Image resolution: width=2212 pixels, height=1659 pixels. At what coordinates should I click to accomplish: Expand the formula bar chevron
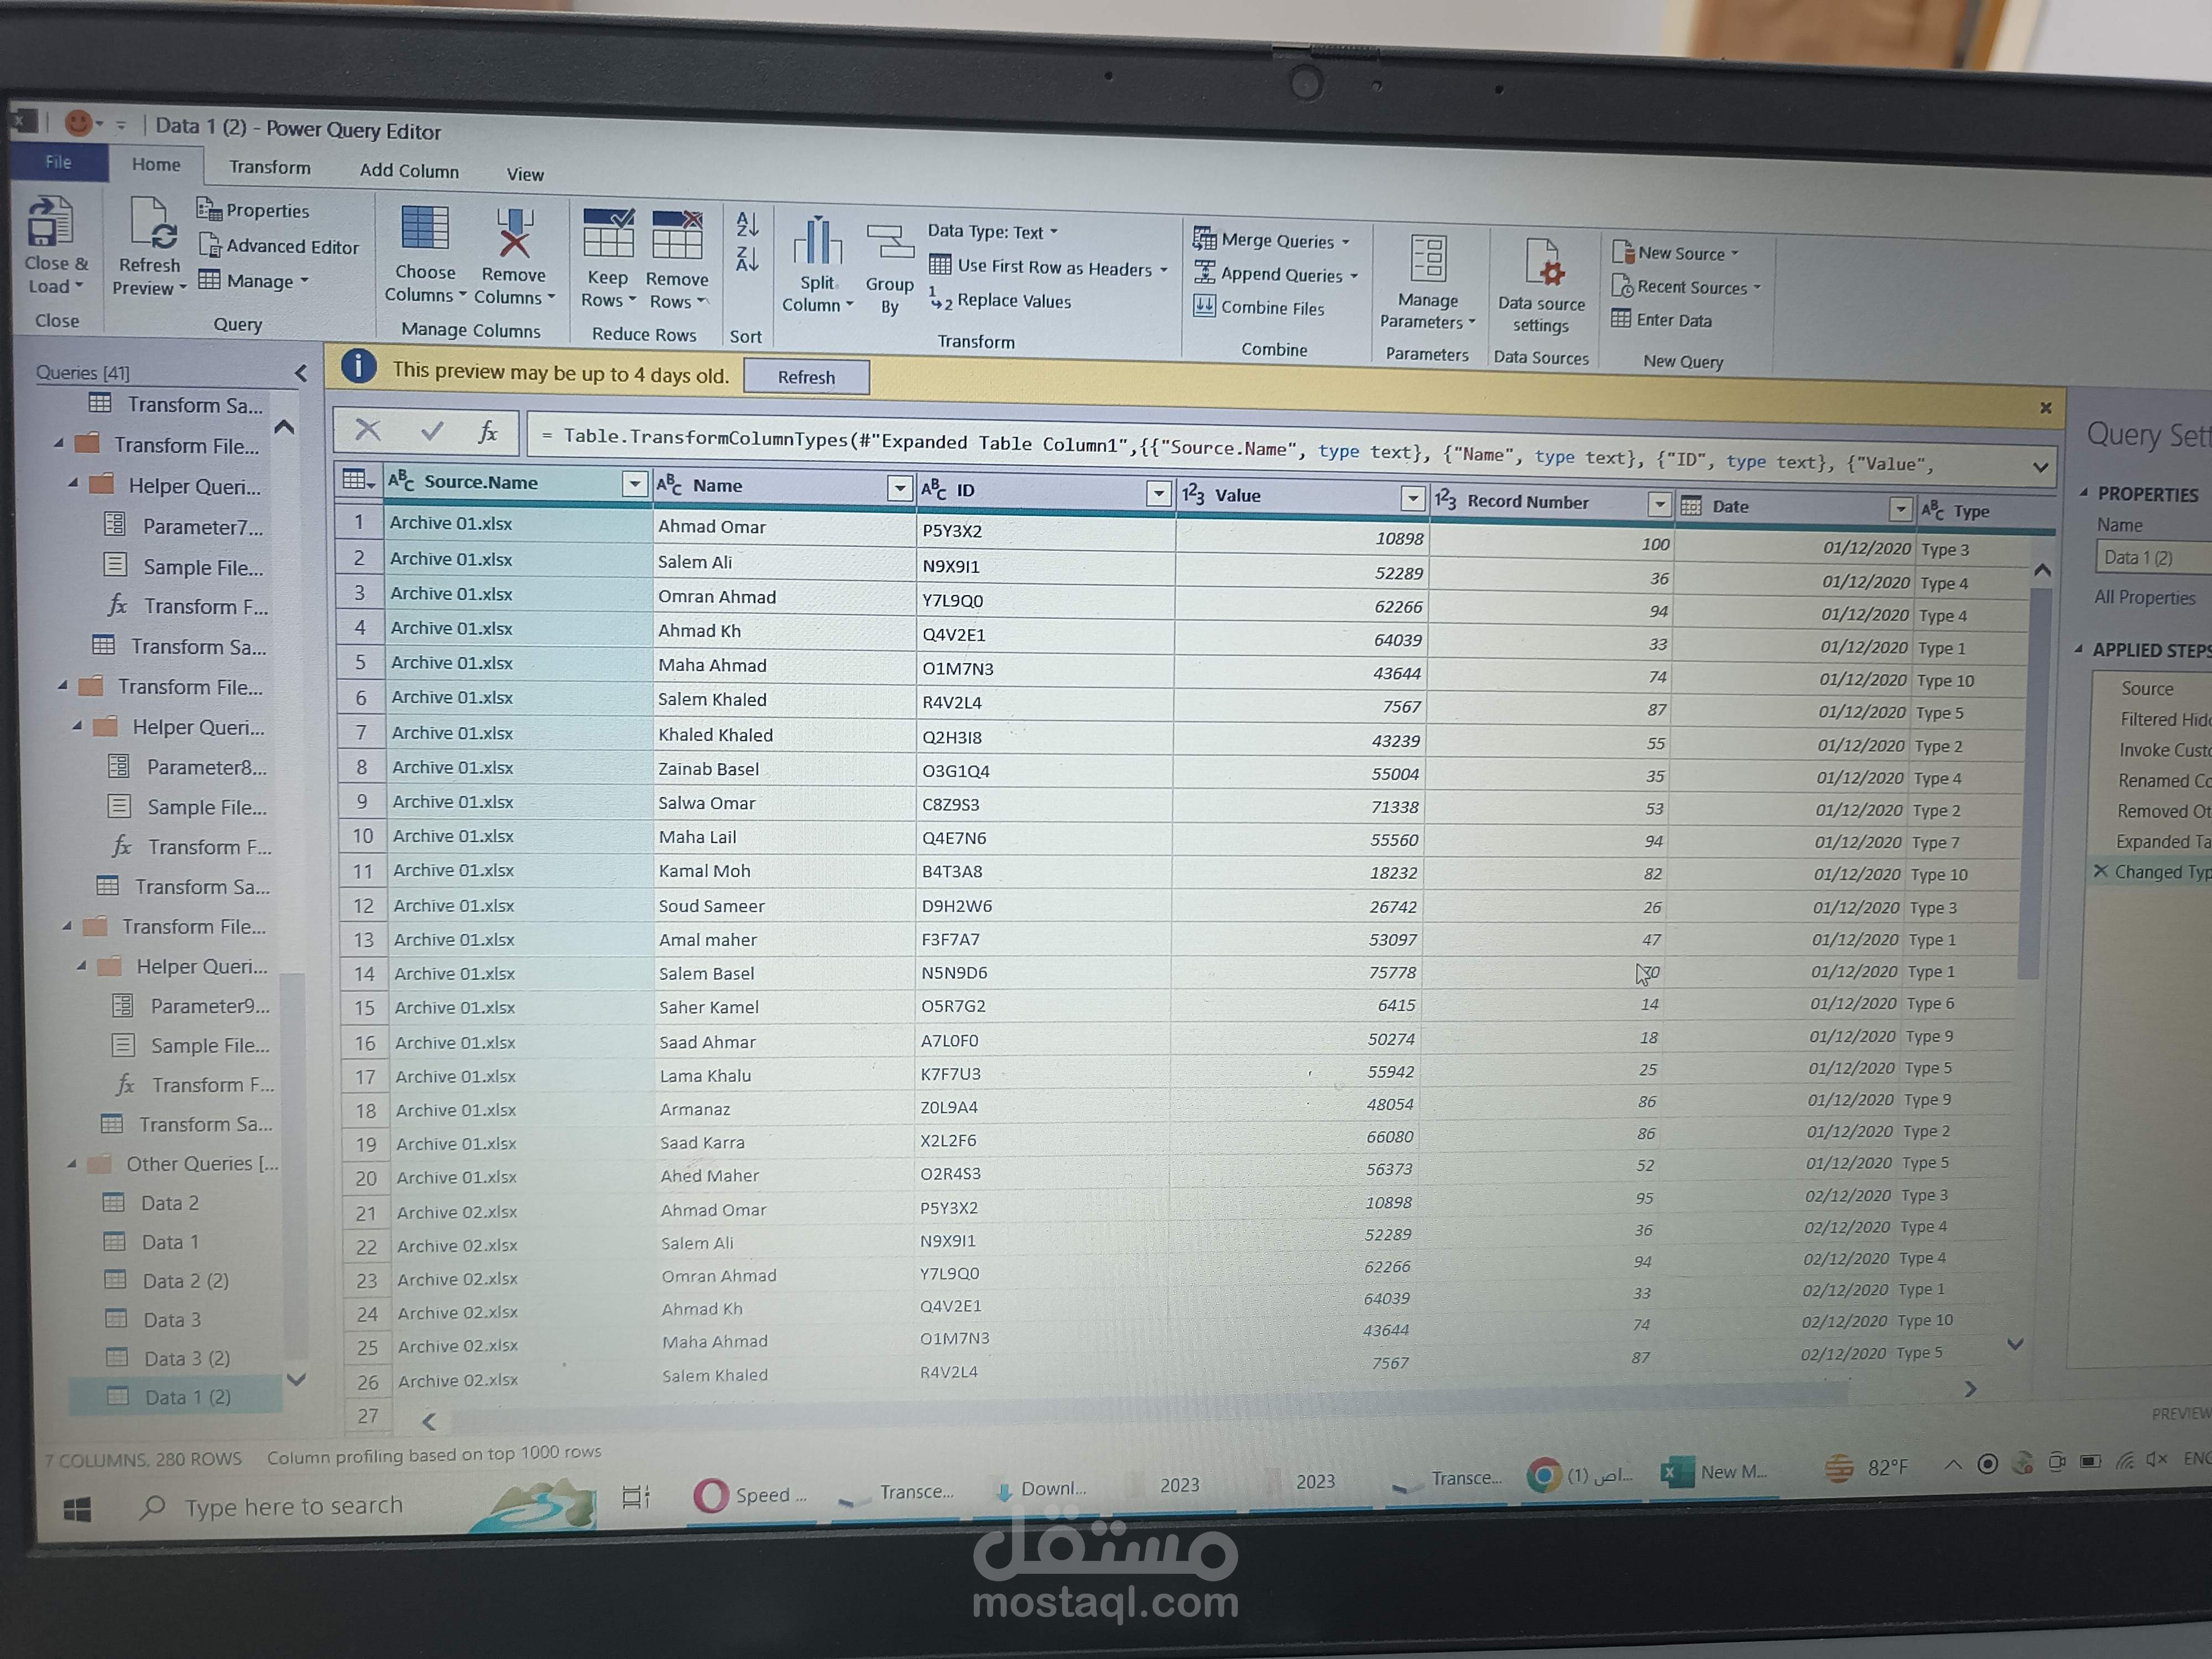pyautogui.click(x=2040, y=467)
